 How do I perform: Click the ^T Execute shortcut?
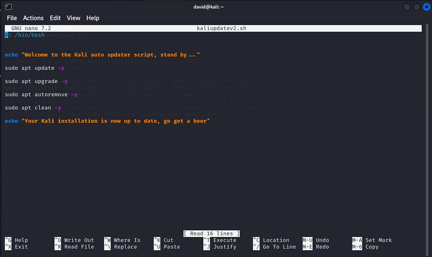(x=220, y=240)
